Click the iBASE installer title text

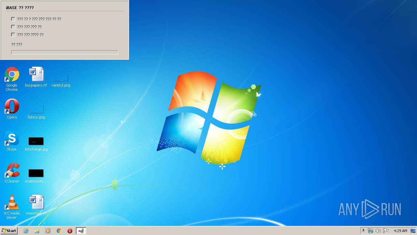click(x=20, y=8)
